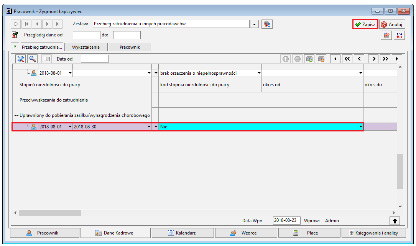416x246 pixels.
Task: Open the tools wrench icon in grid toolbar
Action: pos(20,59)
